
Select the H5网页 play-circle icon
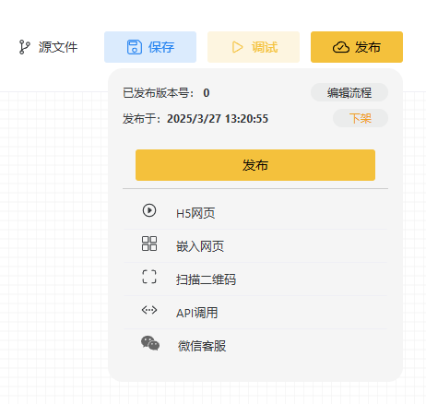149,210
